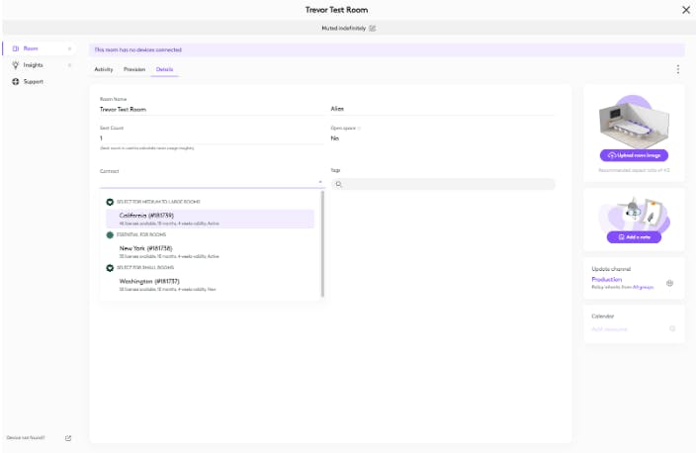697x453 pixels.
Task: Select the Details tab
Action: coord(164,69)
